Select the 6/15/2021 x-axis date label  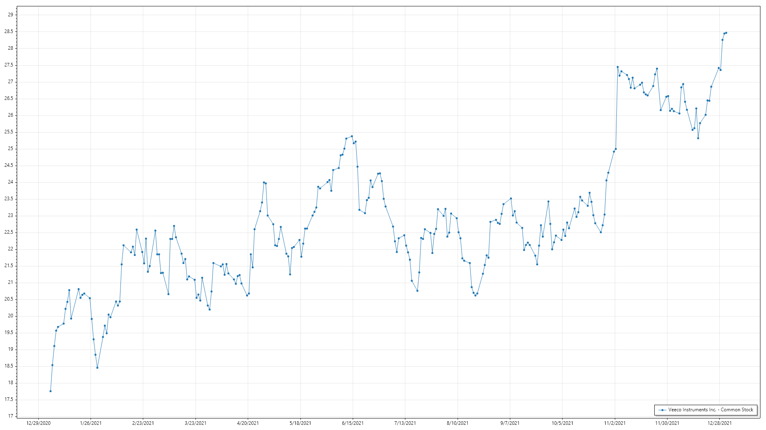tap(353, 423)
